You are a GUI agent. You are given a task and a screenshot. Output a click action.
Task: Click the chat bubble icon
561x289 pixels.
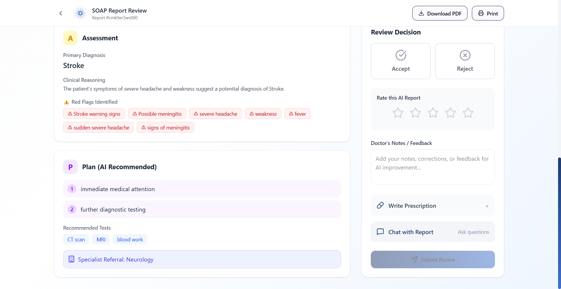click(380, 232)
